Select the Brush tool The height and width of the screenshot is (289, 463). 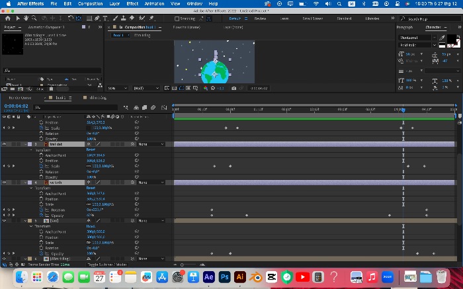(116, 19)
